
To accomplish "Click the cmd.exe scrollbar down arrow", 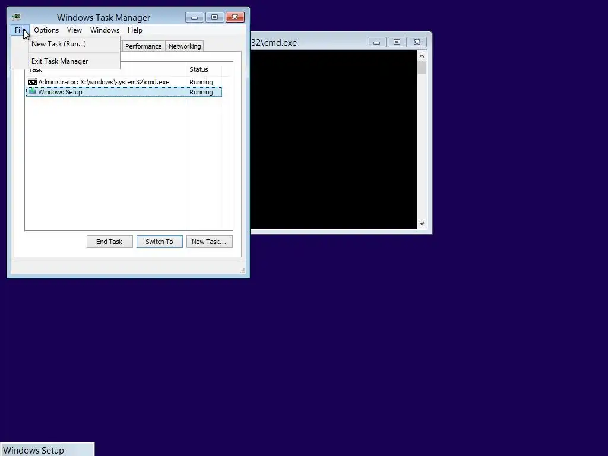I will click(x=422, y=224).
